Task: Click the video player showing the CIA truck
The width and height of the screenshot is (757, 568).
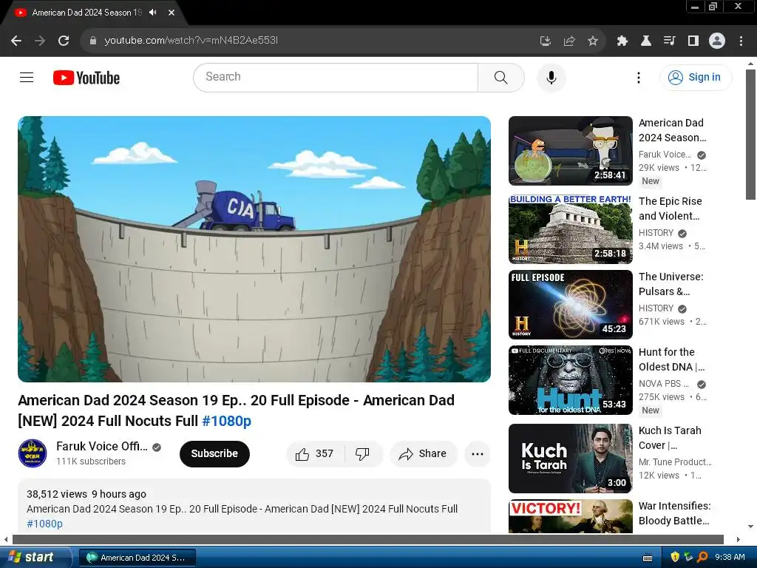Action: coord(254,248)
